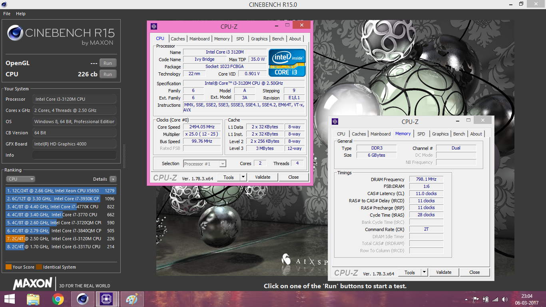Select ranking row Core i7-4770K

[x=61, y=207]
